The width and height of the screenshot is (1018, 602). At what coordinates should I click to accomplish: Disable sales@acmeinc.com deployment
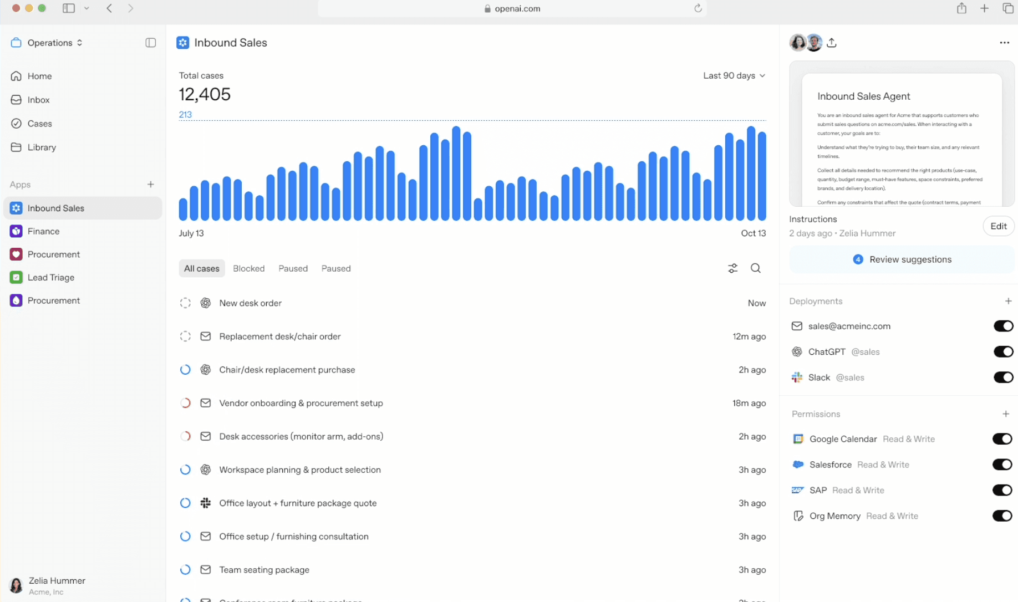[x=1003, y=326]
